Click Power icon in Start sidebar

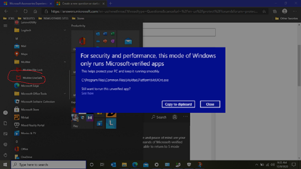pos(5,155)
